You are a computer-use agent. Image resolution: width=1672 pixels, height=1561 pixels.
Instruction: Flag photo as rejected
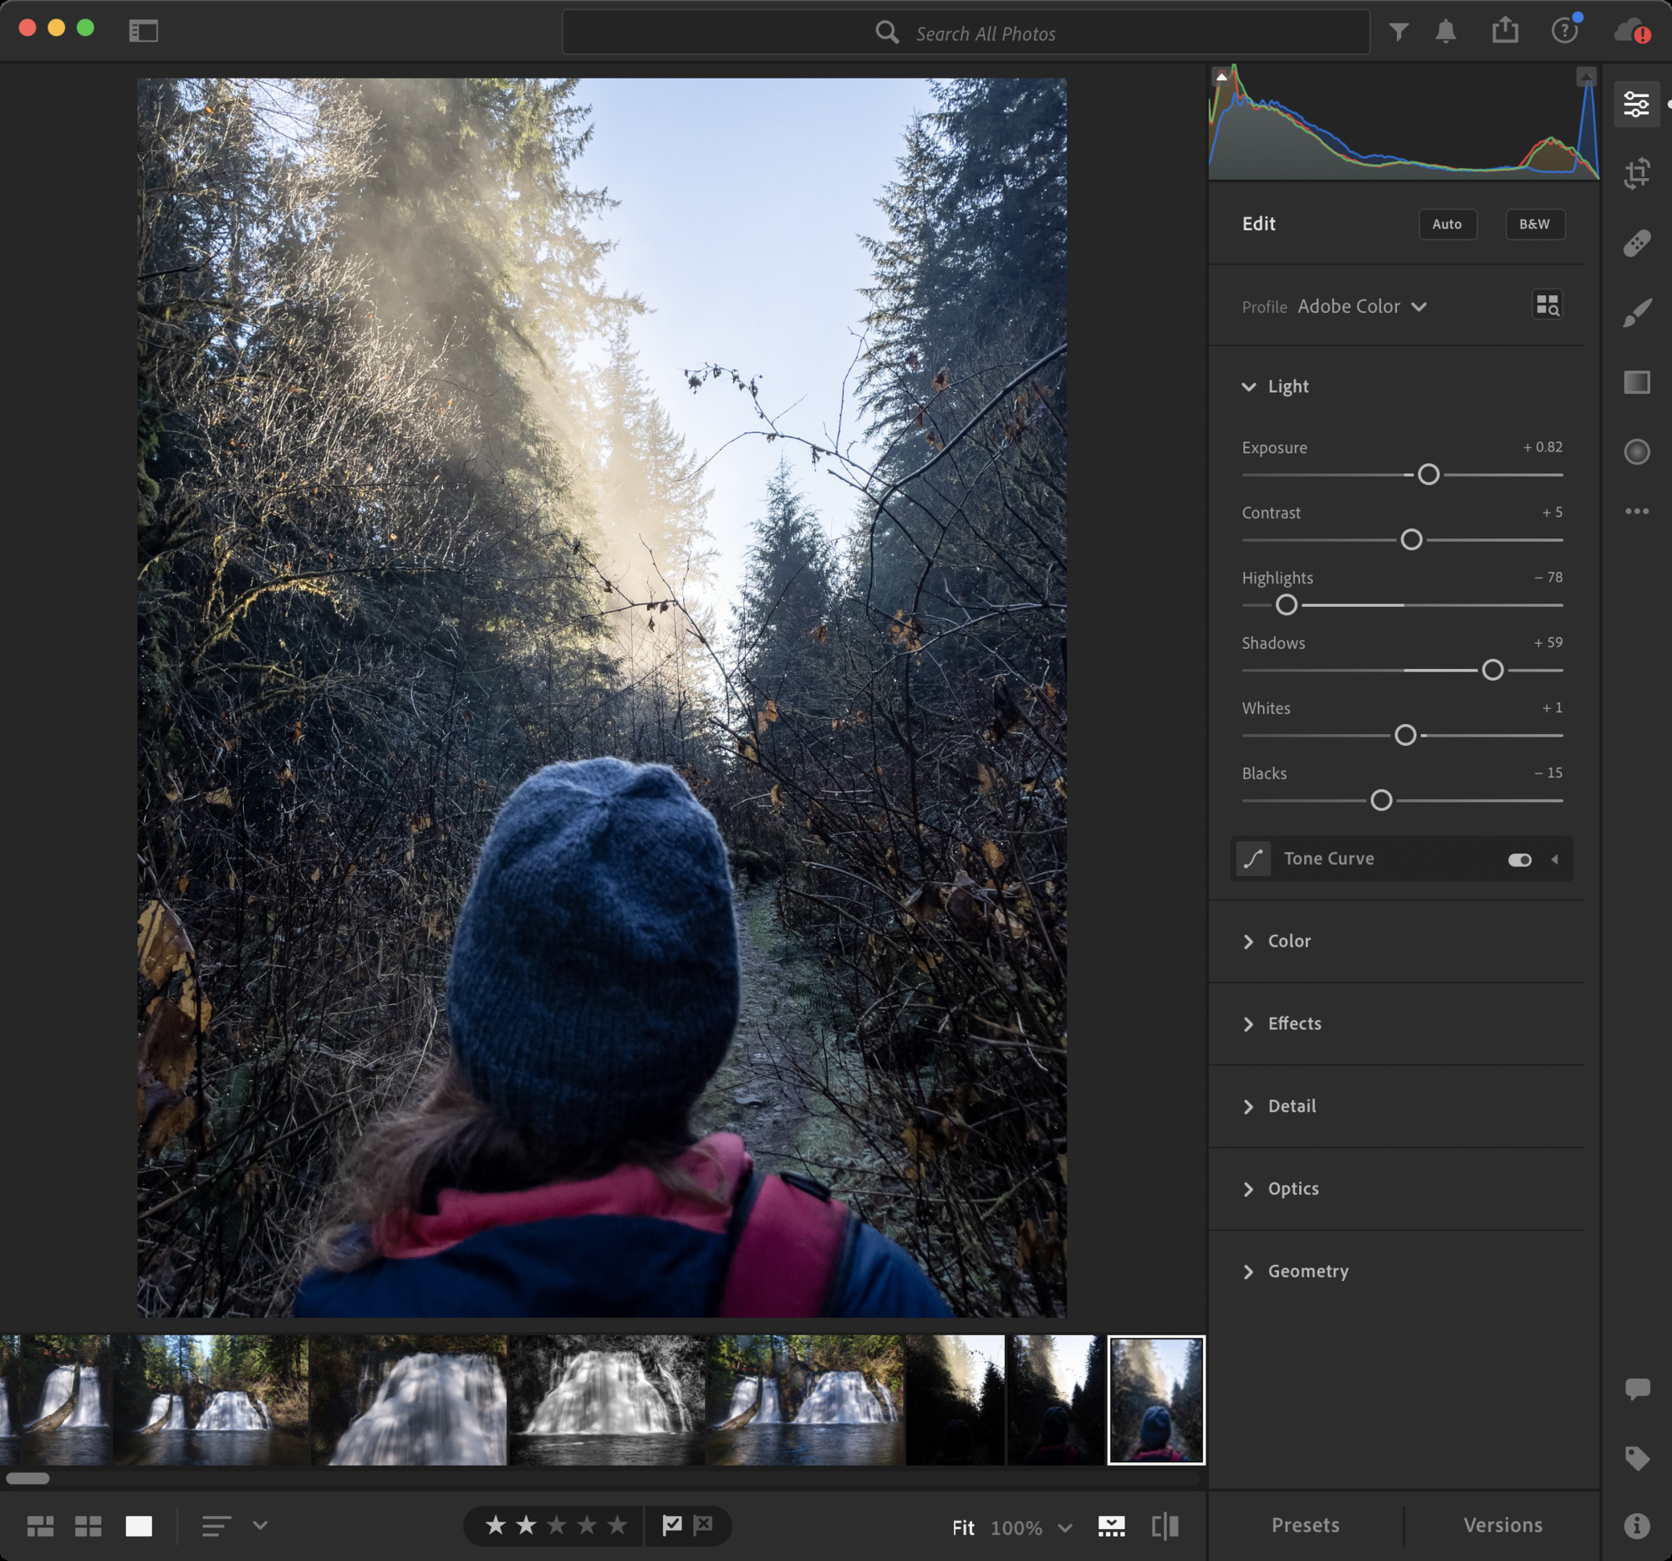click(x=703, y=1525)
